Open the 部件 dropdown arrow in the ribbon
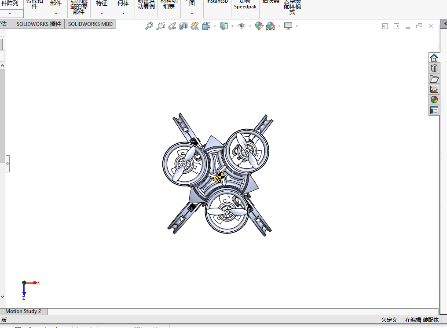Viewport: 447px width, 328px height. pos(56,13)
